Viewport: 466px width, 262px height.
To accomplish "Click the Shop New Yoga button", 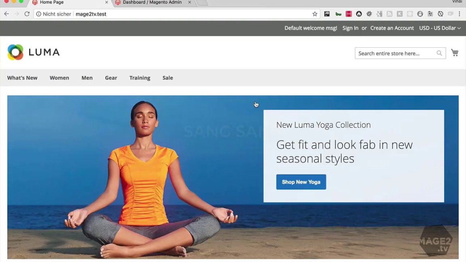I will (x=301, y=182).
